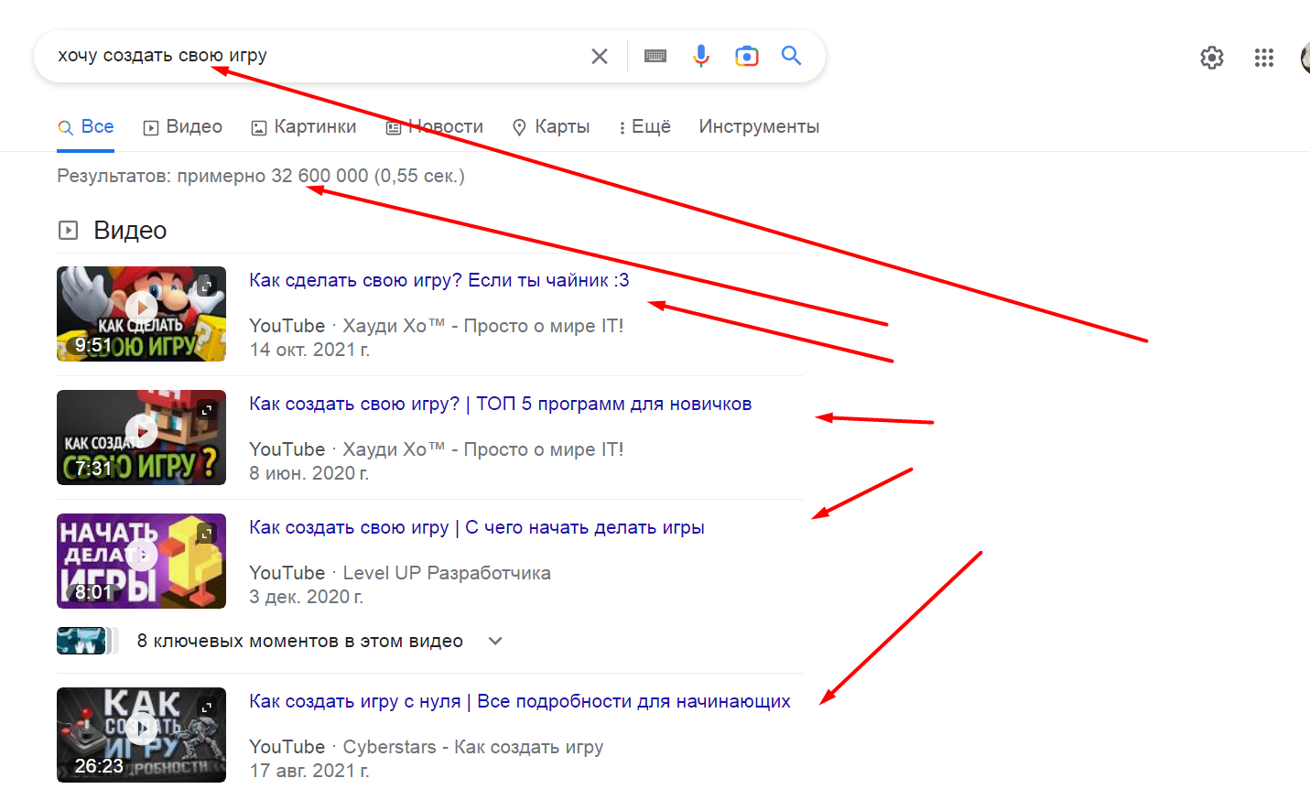Open the 'Ещё' menu
This screenshot has width=1310, height=789.
click(x=644, y=127)
